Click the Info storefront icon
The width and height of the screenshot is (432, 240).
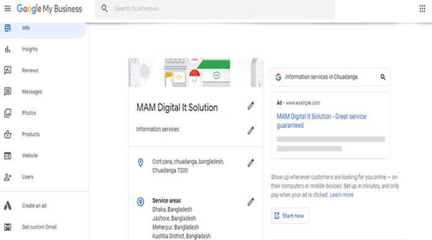[7, 28]
